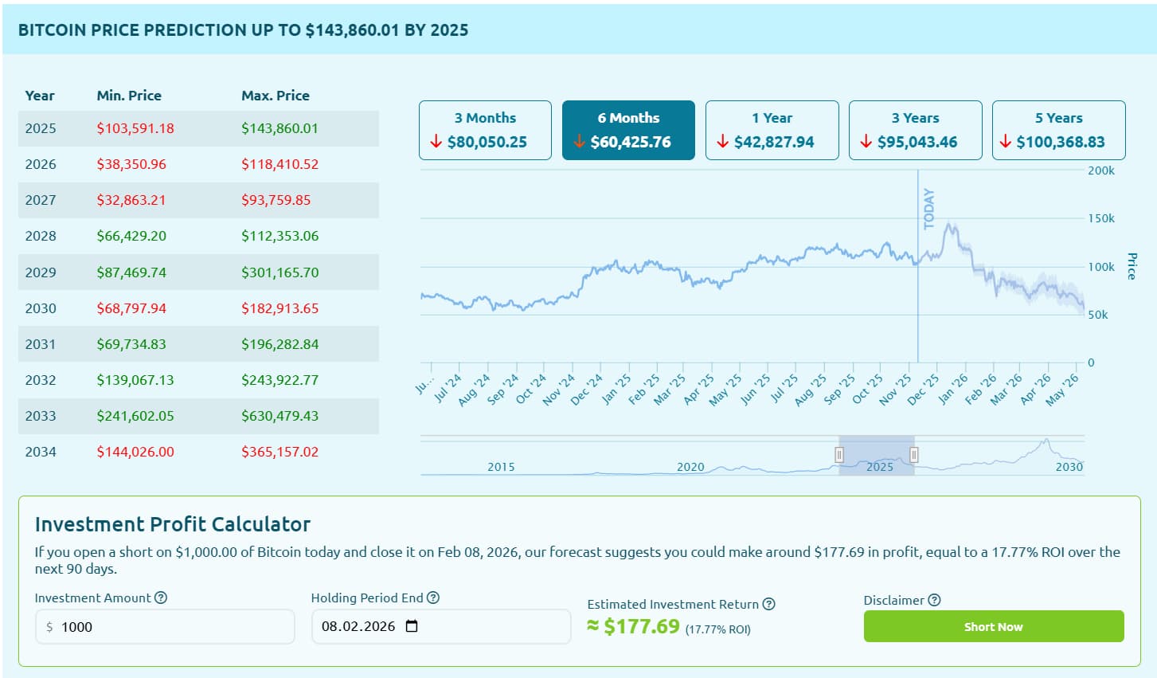This screenshot has height=678, width=1157.
Task: Click help icon next to Investment Amount
Action: (x=161, y=598)
